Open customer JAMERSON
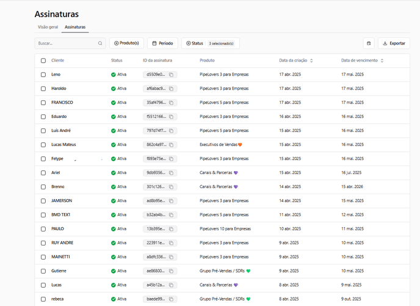The image size is (420, 306). tap(62, 201)
